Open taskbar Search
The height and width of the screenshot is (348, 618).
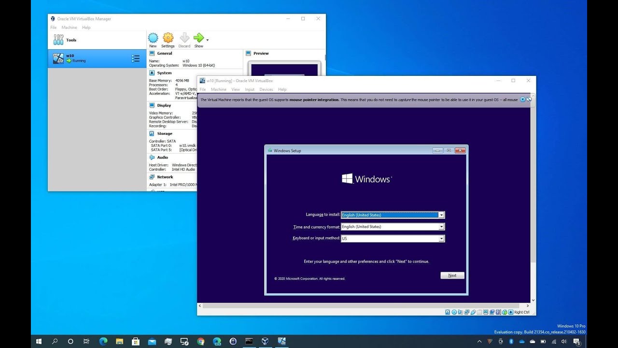(55, 341)
